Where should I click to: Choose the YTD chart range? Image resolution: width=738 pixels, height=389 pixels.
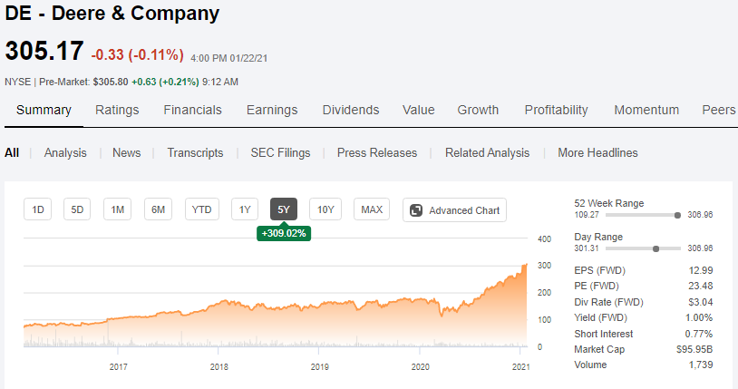point(201,209)
